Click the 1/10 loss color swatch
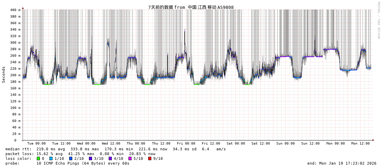 51,158
